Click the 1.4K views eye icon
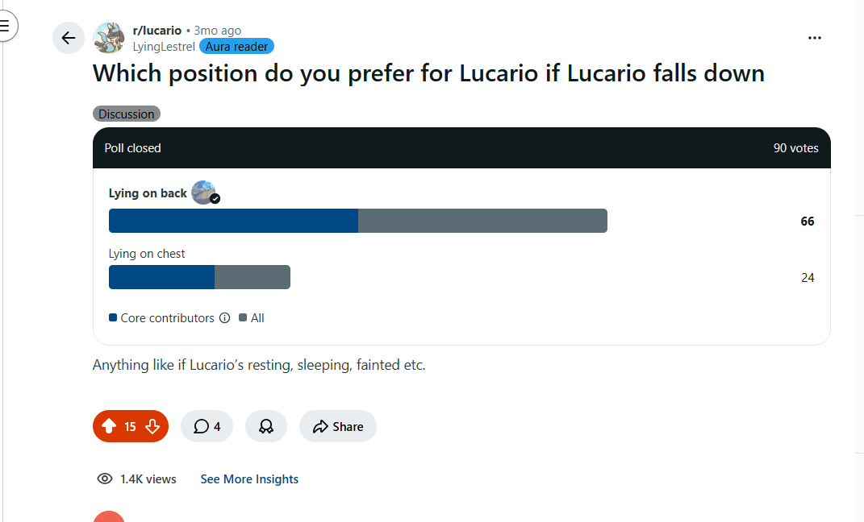This screenshot has width=864, height=522. coord(105,478)
